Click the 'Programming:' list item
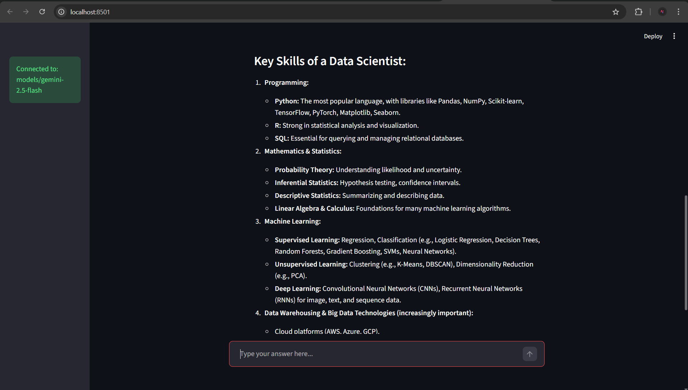 [x=286, y=83]
